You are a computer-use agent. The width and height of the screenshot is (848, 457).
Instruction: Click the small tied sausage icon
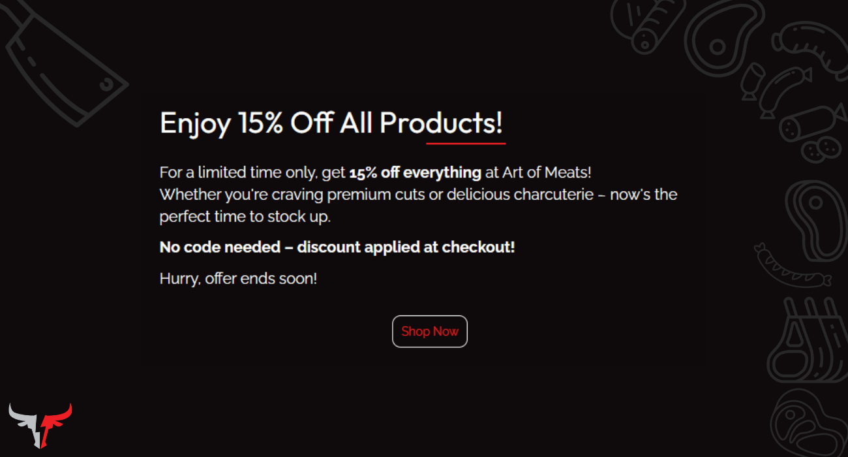(752, 81)
